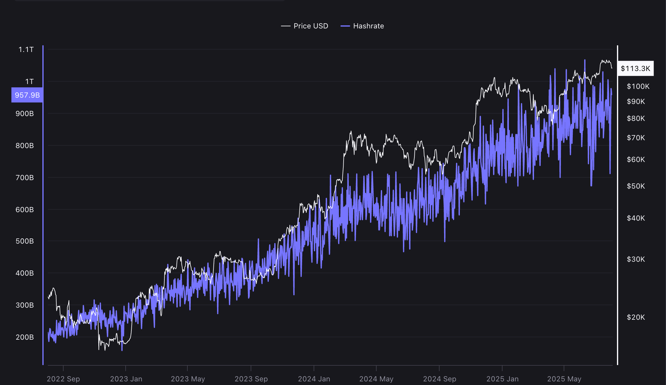Toggle the Price USD series visibility
The width and height of the screenshot is (666, 385).
click(310, 26)
